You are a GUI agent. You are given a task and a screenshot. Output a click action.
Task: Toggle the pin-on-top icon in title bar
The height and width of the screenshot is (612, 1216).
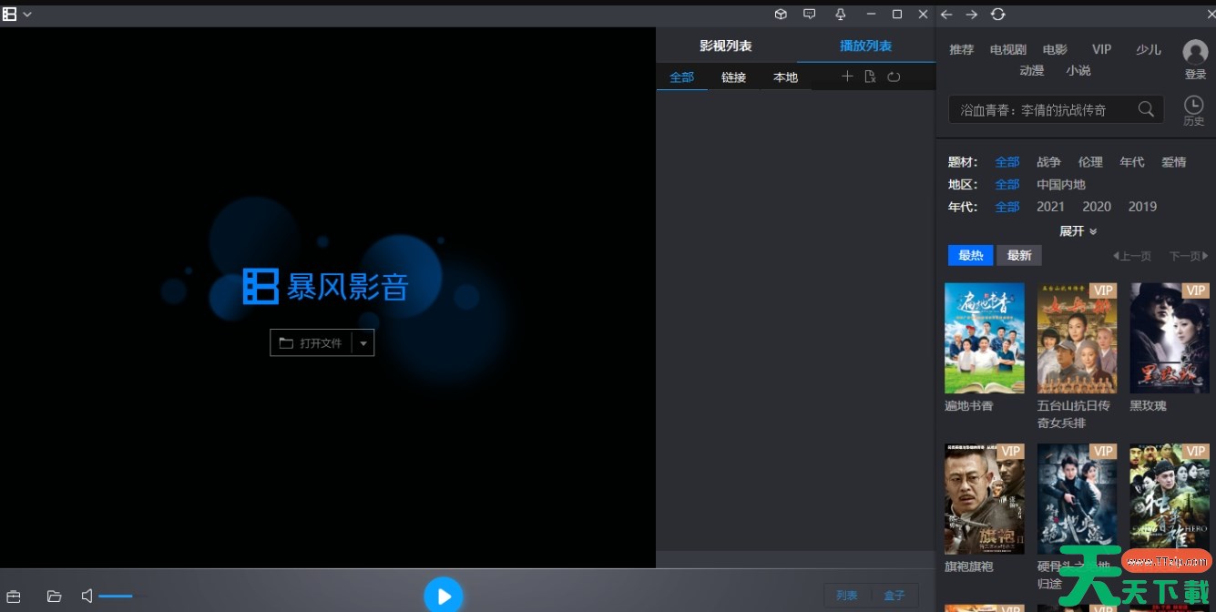840,14
